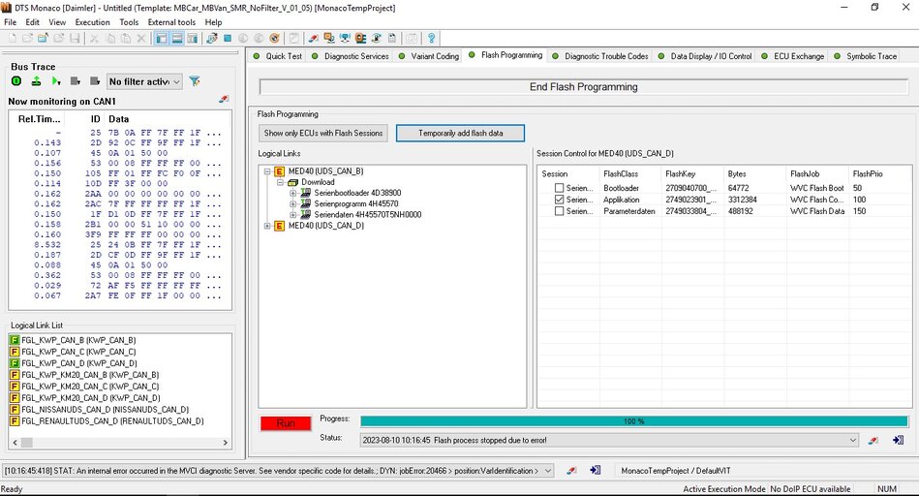Click the eraser icon in main toolbar
Screen dimensions: 919x496
click(314, 38)
